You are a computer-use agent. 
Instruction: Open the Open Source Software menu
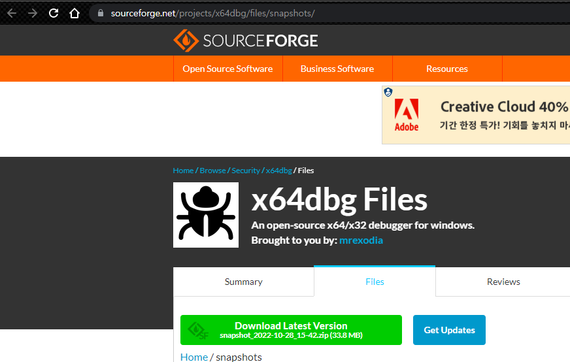[x=227, y=69]
